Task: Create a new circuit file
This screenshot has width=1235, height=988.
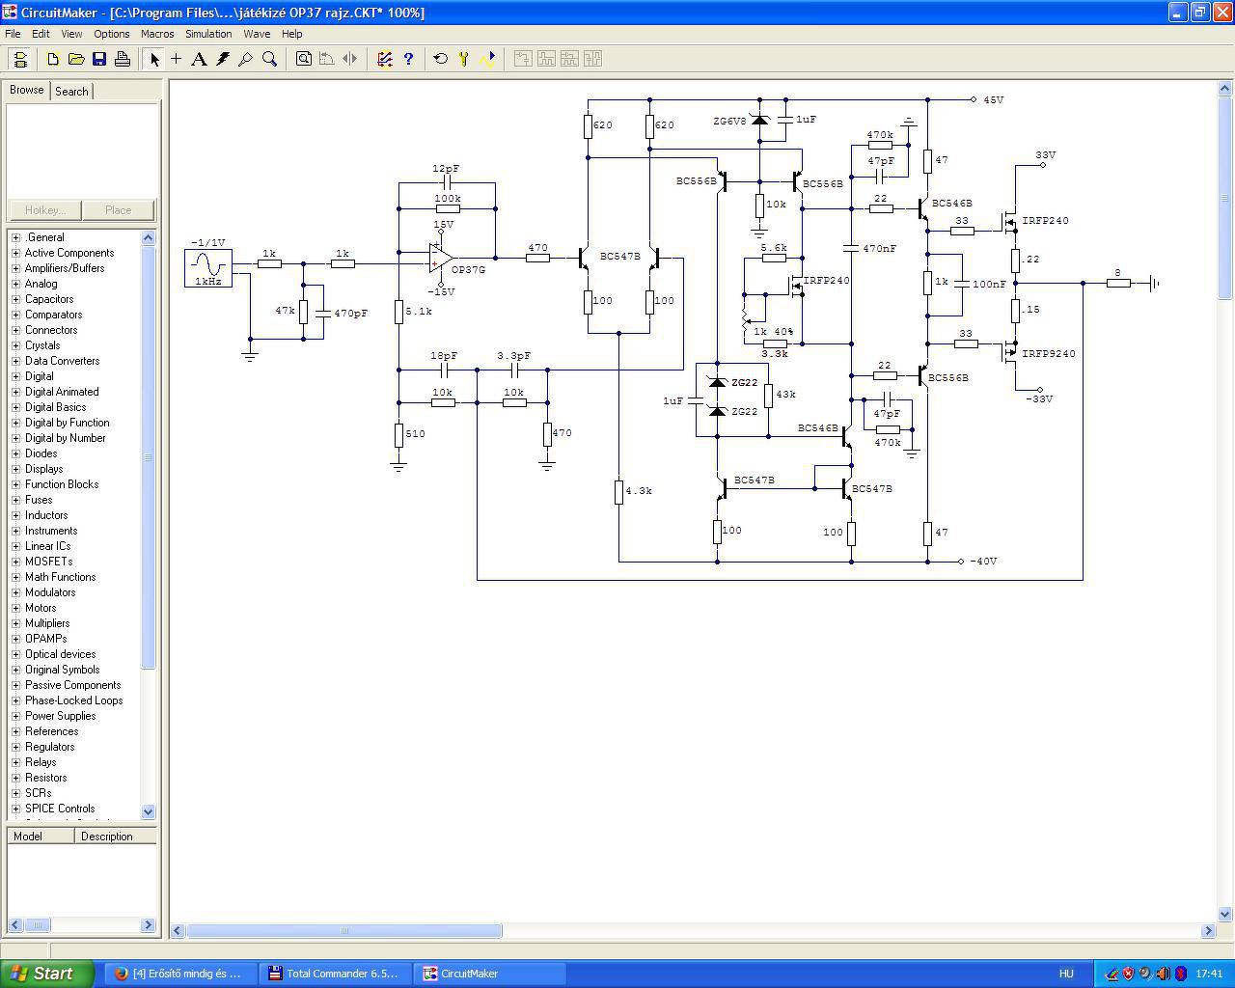Action: pyautogui.click(x=53, y=59)
